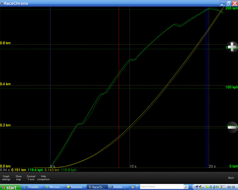Click Show map
This screenshot has width=238, height=190.
tap(19, 178)
